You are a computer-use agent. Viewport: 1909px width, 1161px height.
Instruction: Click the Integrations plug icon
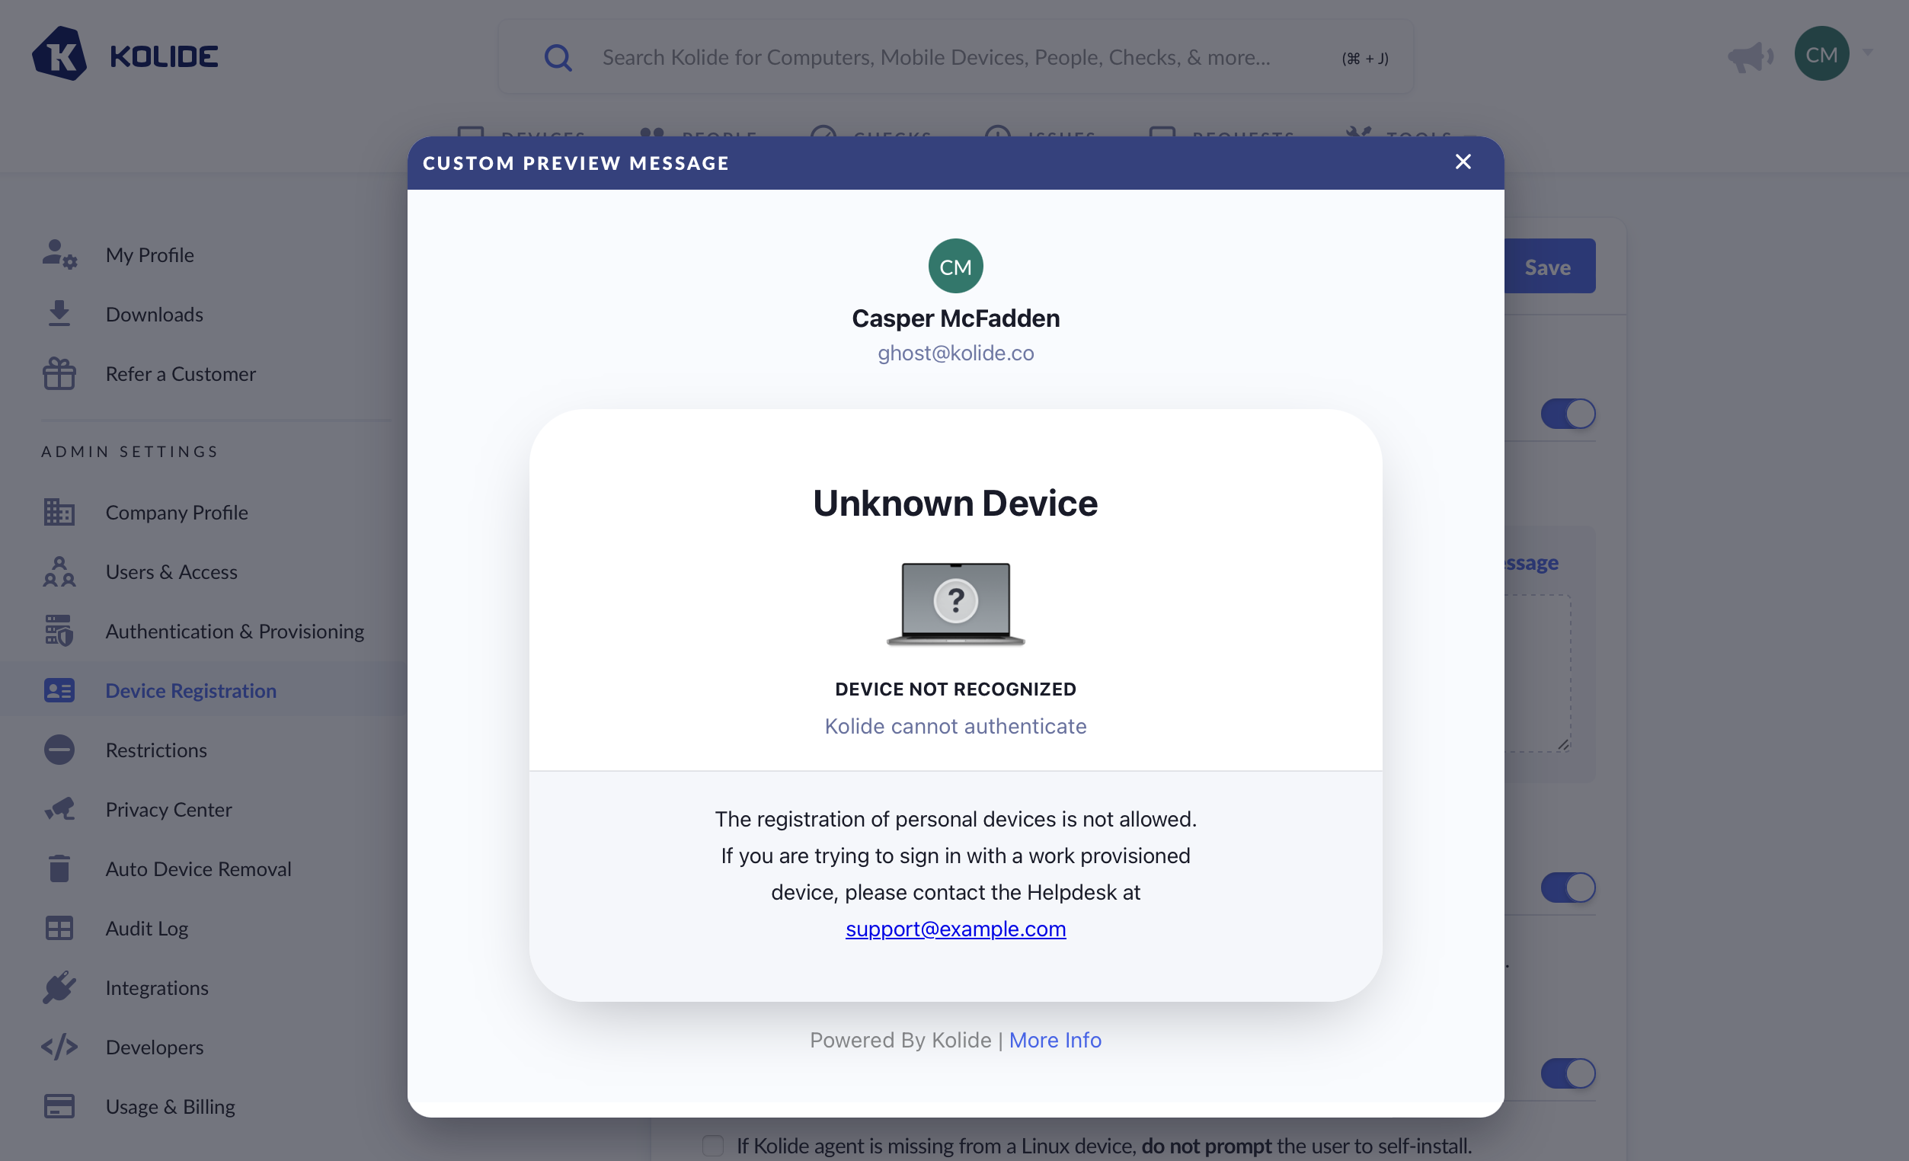[59, 987]
